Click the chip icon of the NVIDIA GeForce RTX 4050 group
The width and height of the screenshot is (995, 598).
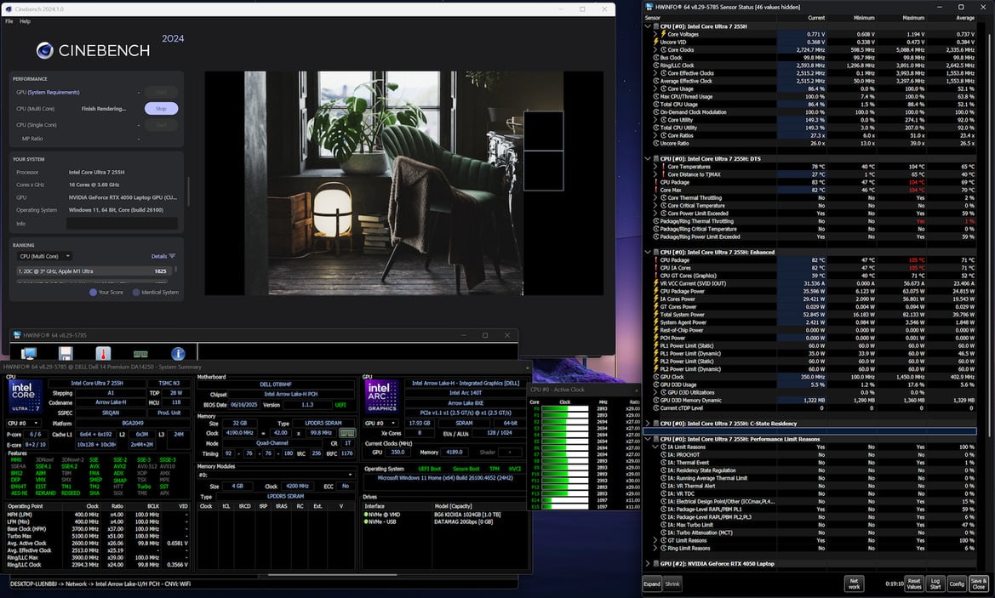655,564
